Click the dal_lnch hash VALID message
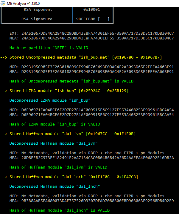 (x=60, y=210)
